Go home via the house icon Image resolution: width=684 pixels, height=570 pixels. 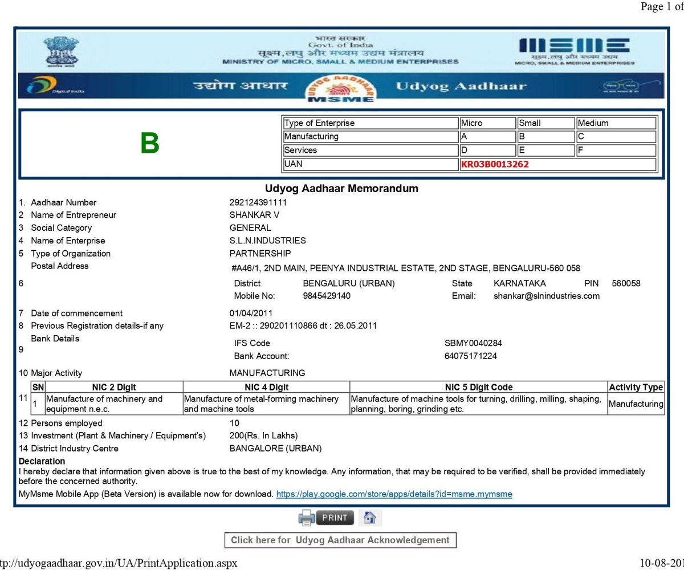click(370, 518)
